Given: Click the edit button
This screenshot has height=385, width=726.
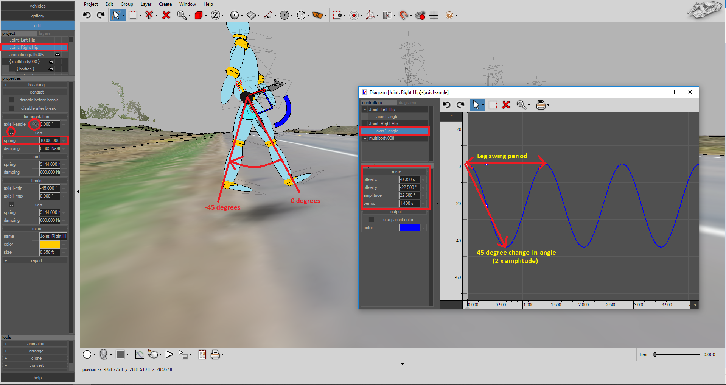Looking at the screenshot, I should 37,26.
